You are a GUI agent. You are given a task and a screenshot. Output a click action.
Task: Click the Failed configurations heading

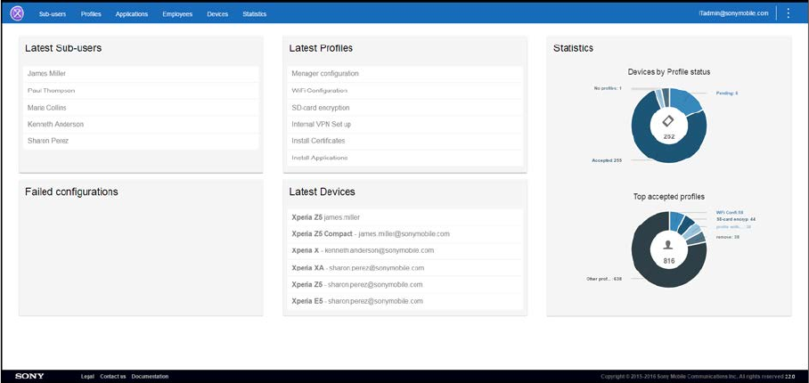pos(71,191)
